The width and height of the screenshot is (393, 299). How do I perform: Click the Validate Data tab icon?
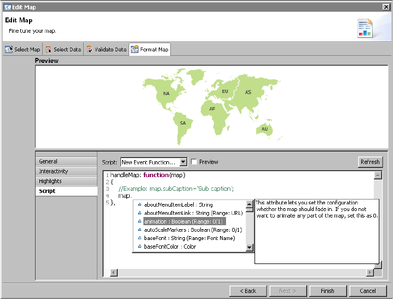pos(90,50)
